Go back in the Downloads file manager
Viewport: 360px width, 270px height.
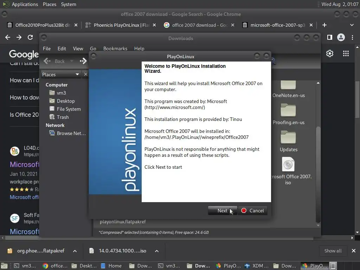pyautogui.click(x=54, y=61)
